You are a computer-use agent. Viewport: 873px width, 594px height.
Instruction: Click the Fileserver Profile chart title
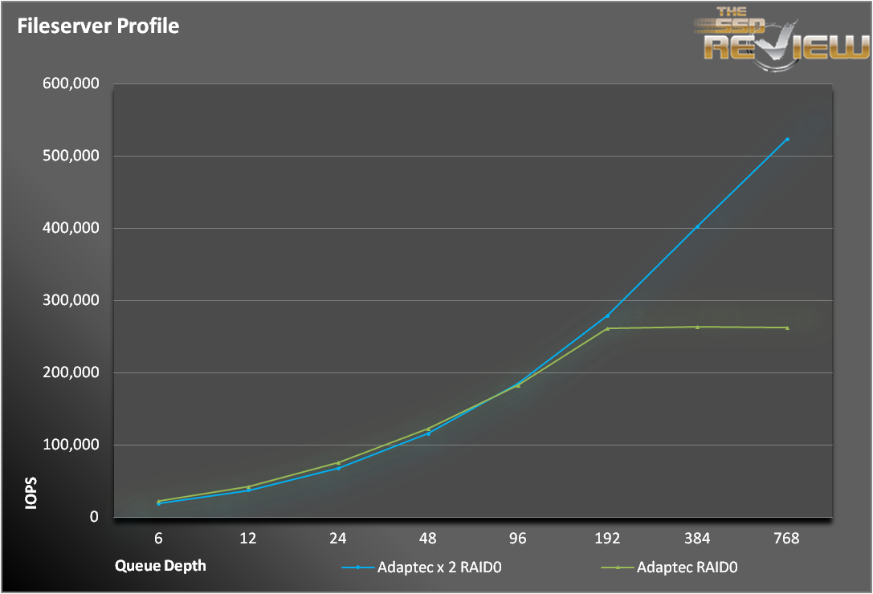click(x=98, y=26)
